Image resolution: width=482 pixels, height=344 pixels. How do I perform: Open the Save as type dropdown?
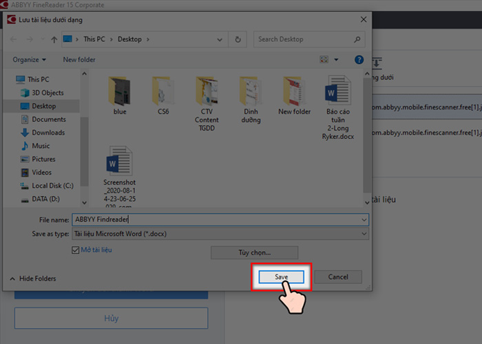220,234
